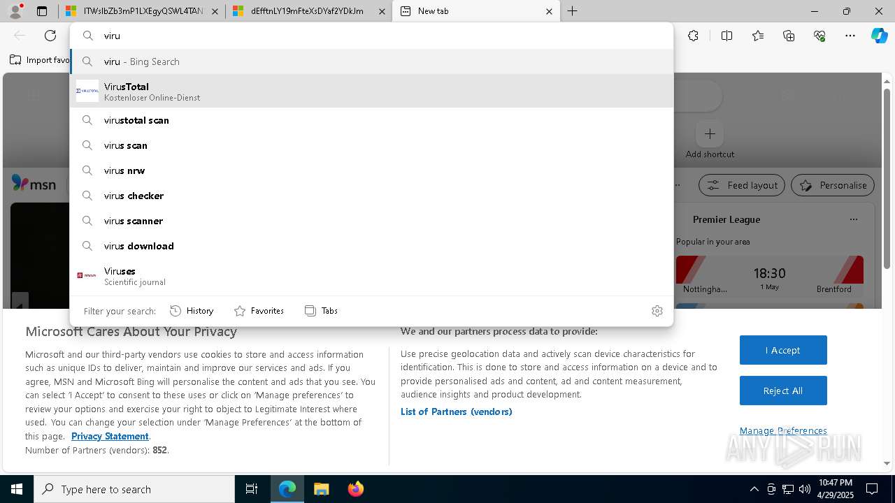Click the msn logo
The height and width of the screenshot is (503, 895).
tap(34, 184)
